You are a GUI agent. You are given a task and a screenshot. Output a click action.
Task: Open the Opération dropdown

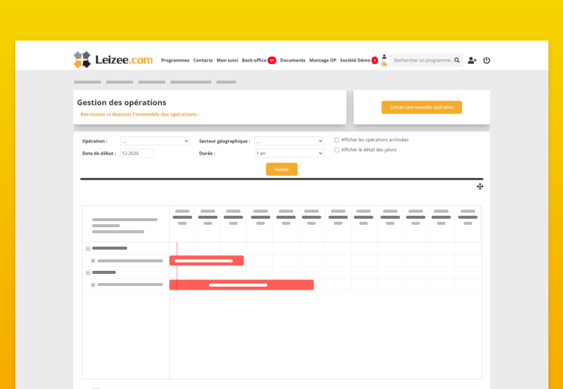(x=155, y=141)
